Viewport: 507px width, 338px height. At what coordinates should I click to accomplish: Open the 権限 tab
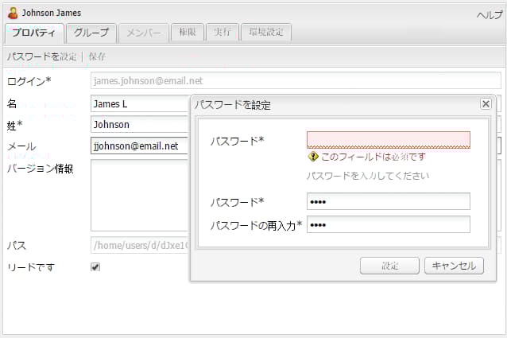(x=188, y=33)
